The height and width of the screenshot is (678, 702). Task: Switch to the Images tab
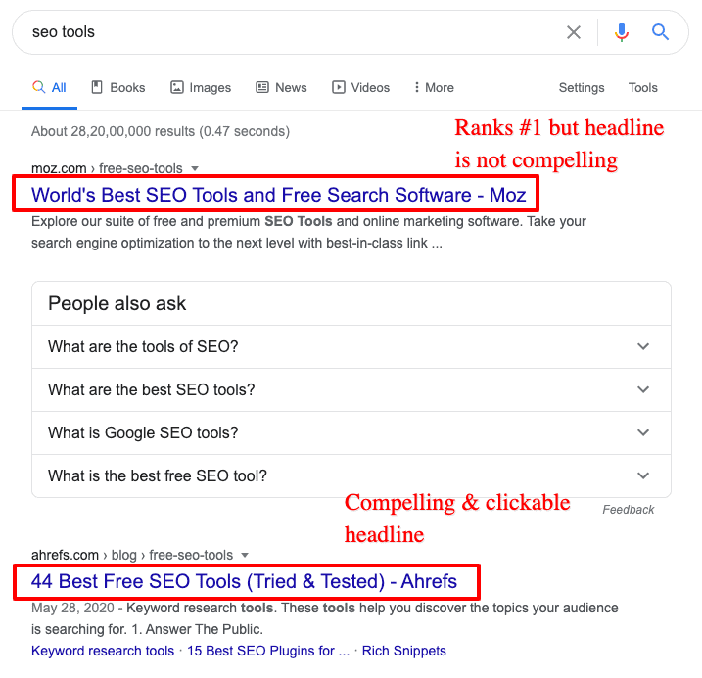(201, 88)
